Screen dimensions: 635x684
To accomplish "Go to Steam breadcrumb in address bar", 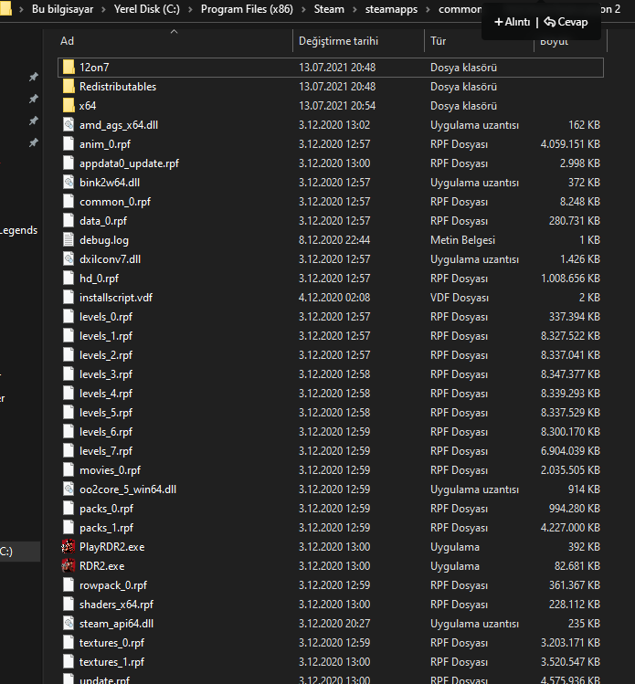I will click(329, 9).
